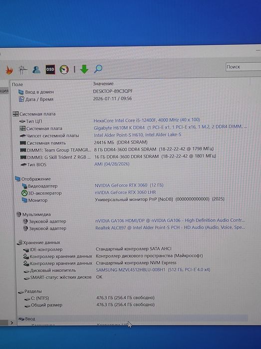Click the magnifier search toolbar icon
Image resolution: width=261 pixels, height=349 pixels.
(x=98, y=69)
